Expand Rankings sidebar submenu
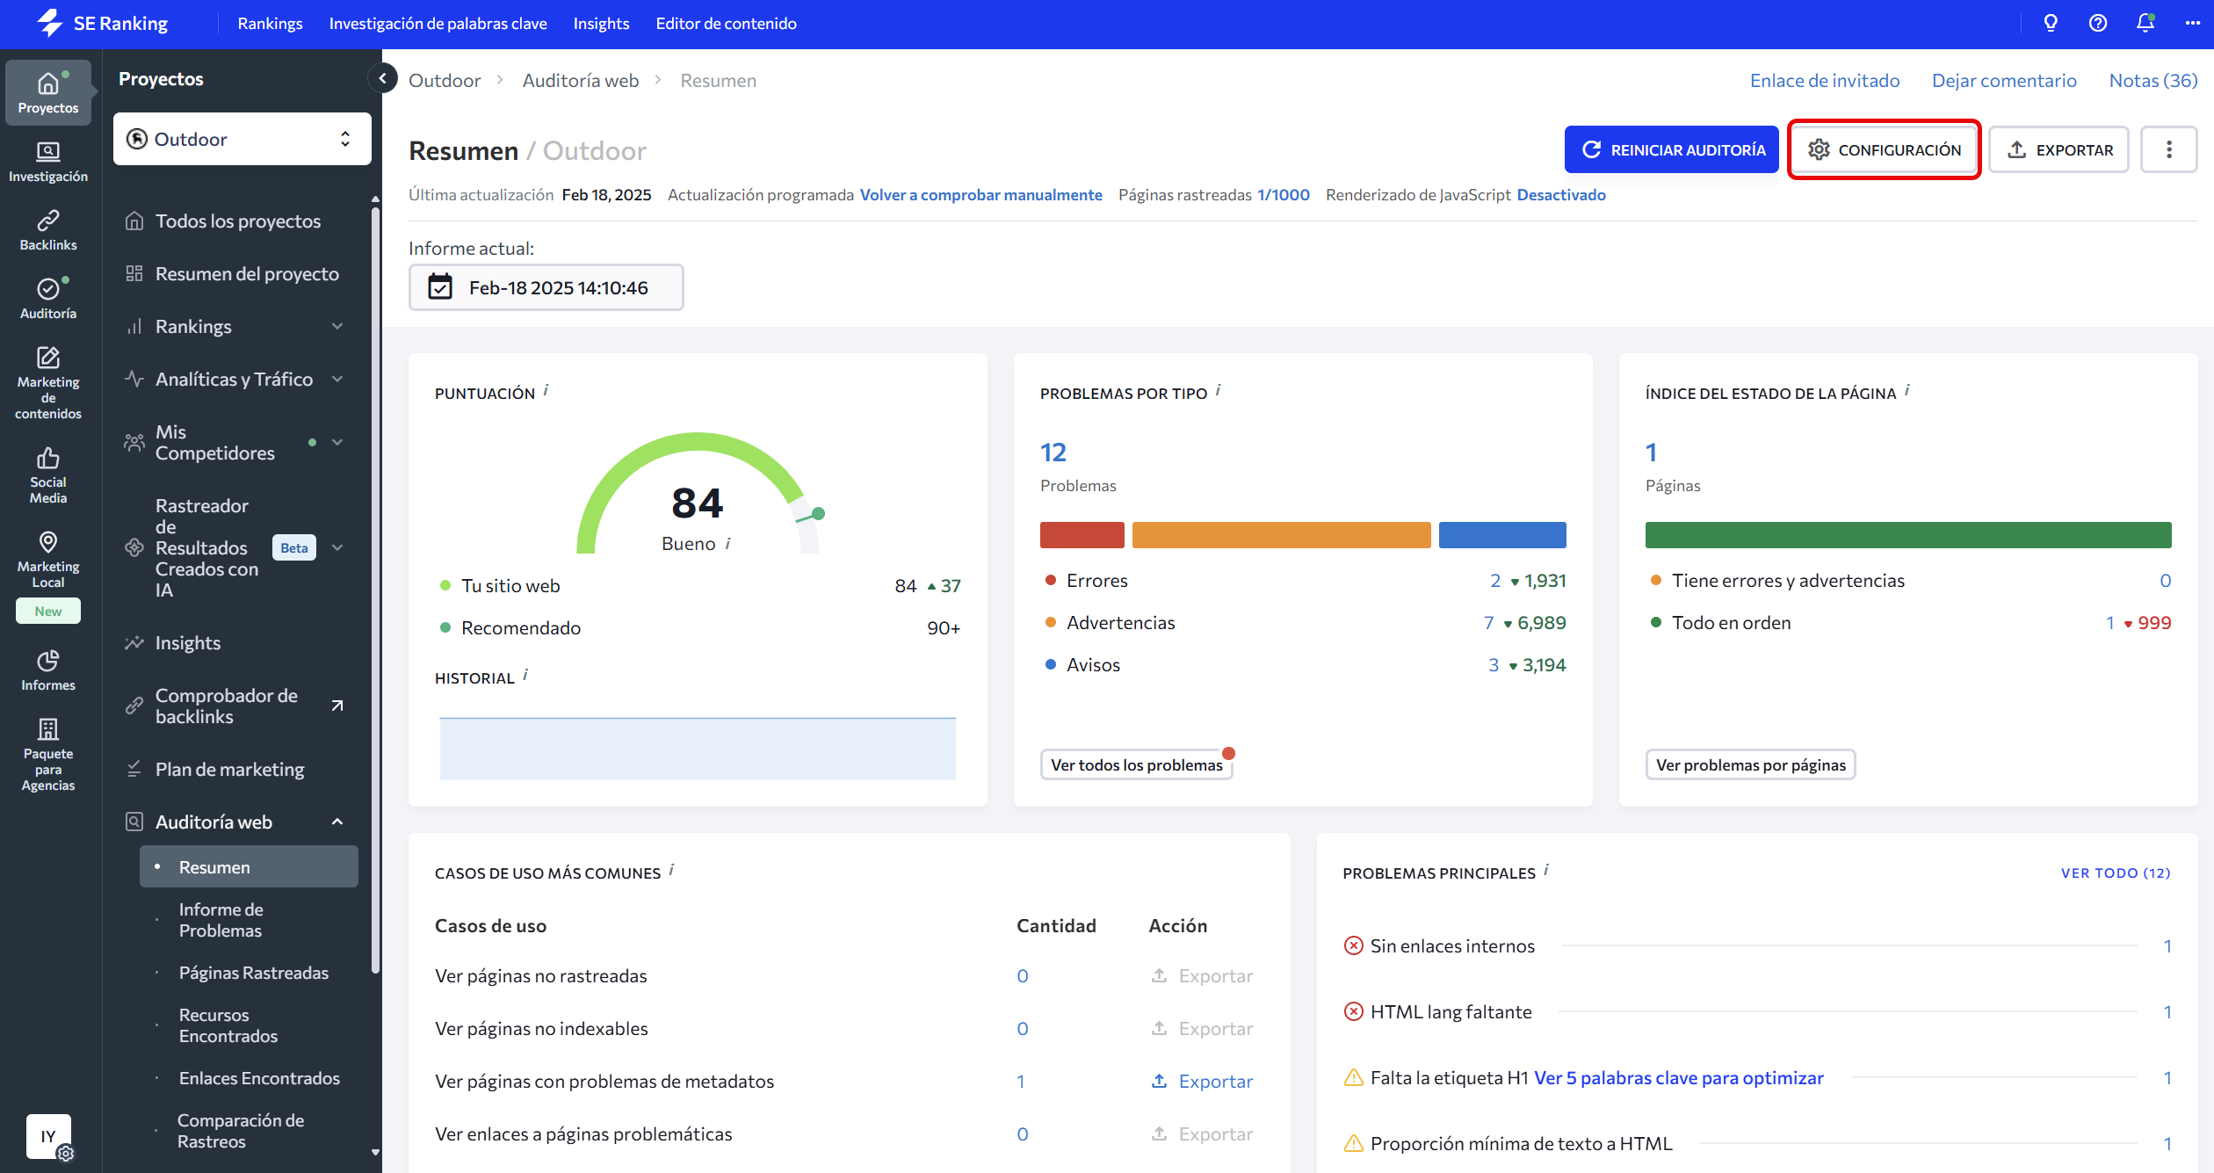2214x1173 pixels. (337, 327)
